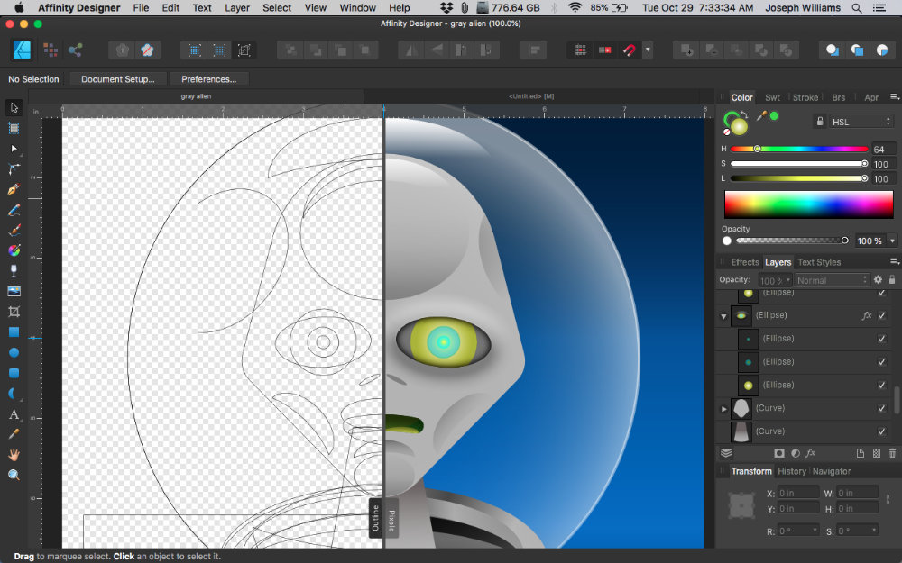
Task: Collapse the expanded (Ellipse) group
Action: 723,315
